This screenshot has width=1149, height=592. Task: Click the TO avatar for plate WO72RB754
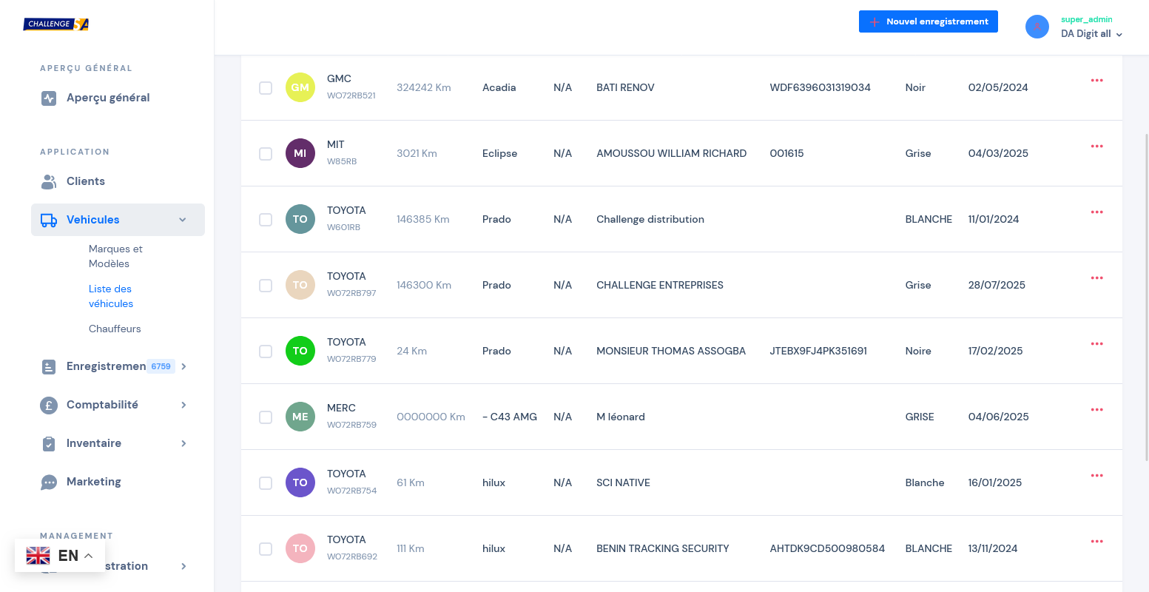[x=300, y=482]
